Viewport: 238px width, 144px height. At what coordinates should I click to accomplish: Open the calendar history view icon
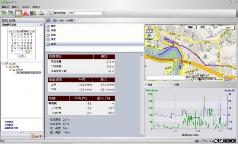pos(19,13)
